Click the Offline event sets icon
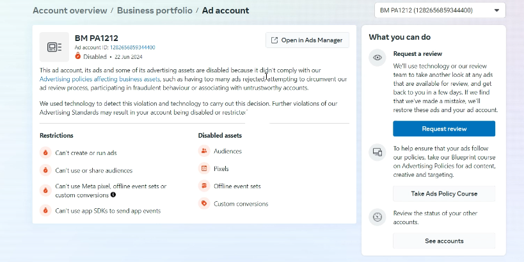The width and height of the screenshot is (524, 262). pyautogui.click(x=204, y=186)
